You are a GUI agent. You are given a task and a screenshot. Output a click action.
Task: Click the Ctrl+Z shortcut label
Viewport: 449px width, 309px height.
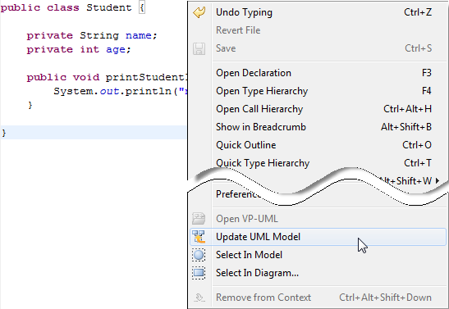tap(418, 12)
